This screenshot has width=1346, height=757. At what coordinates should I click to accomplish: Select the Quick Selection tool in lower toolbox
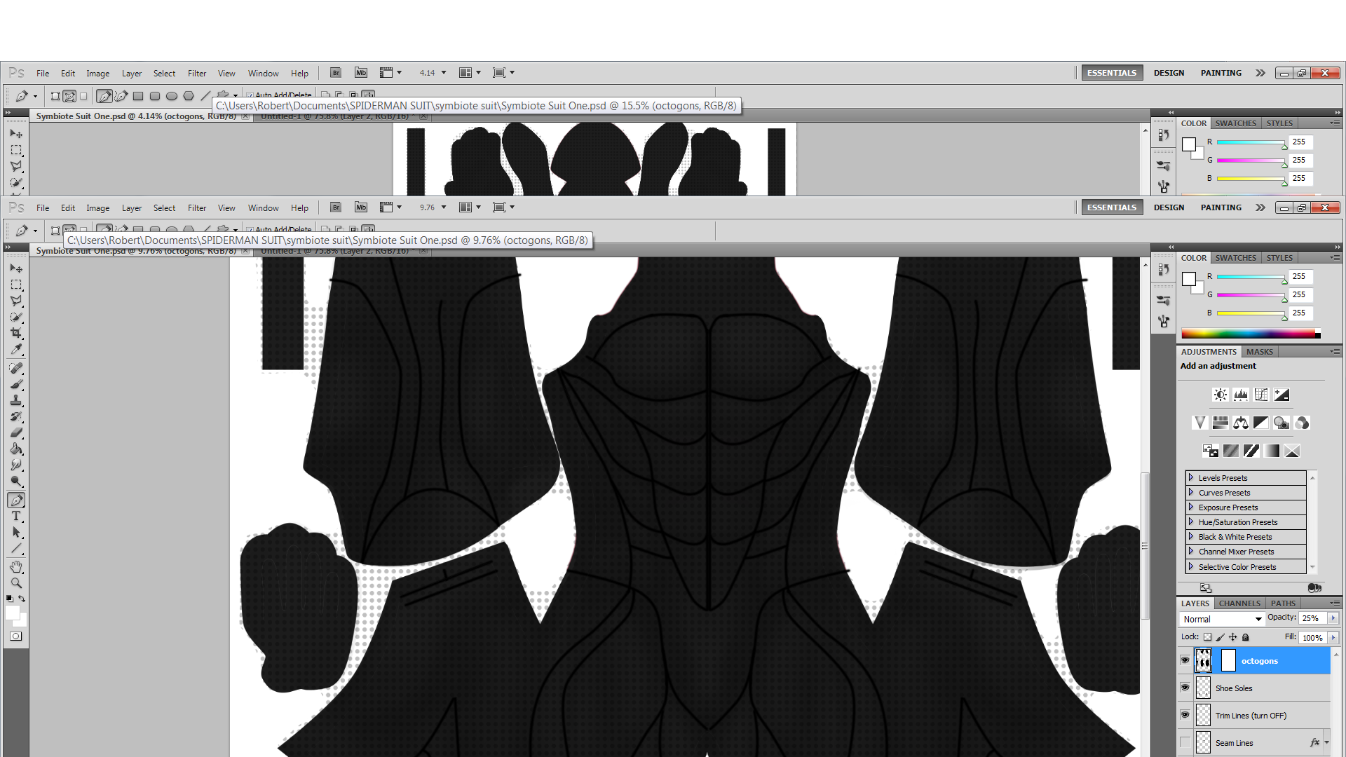tap(16, 317)
